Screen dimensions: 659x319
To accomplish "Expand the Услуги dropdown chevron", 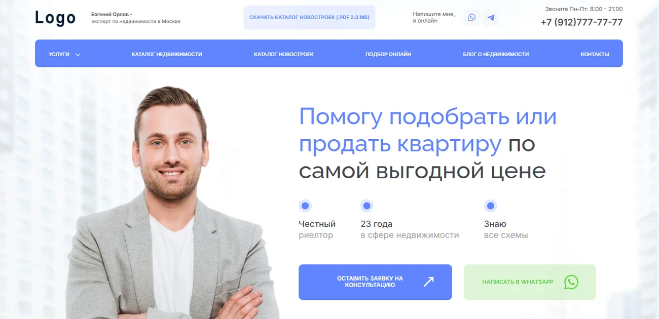I will tap(78, 55).
